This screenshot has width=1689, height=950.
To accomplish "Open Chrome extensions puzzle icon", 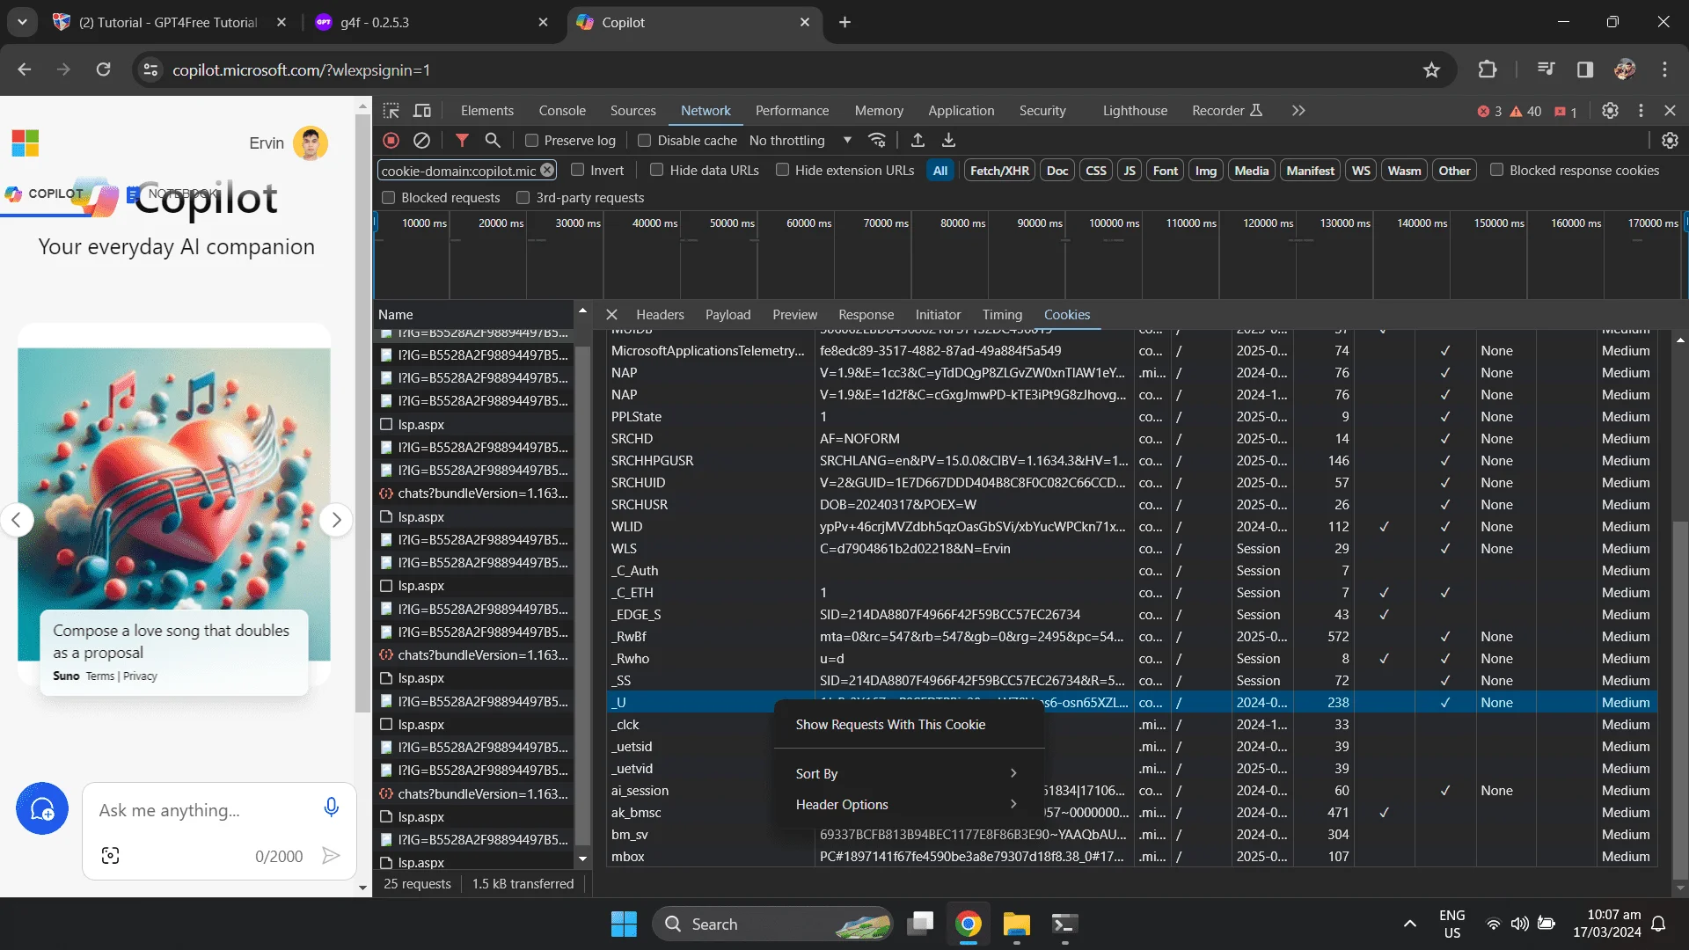I will coord(1488,69).
